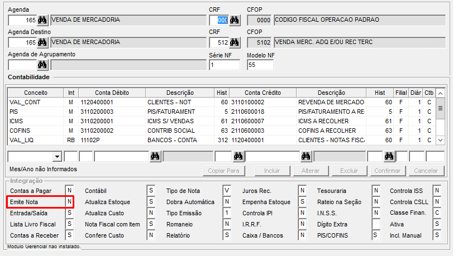Screen dimensions: 453x256
Task: Click binoculars after credit Hist edit field
Action: coord(389,156)
